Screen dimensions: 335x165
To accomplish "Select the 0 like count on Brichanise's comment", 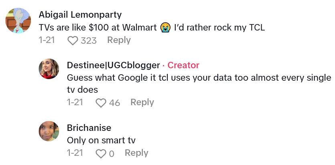I will 112,153.
